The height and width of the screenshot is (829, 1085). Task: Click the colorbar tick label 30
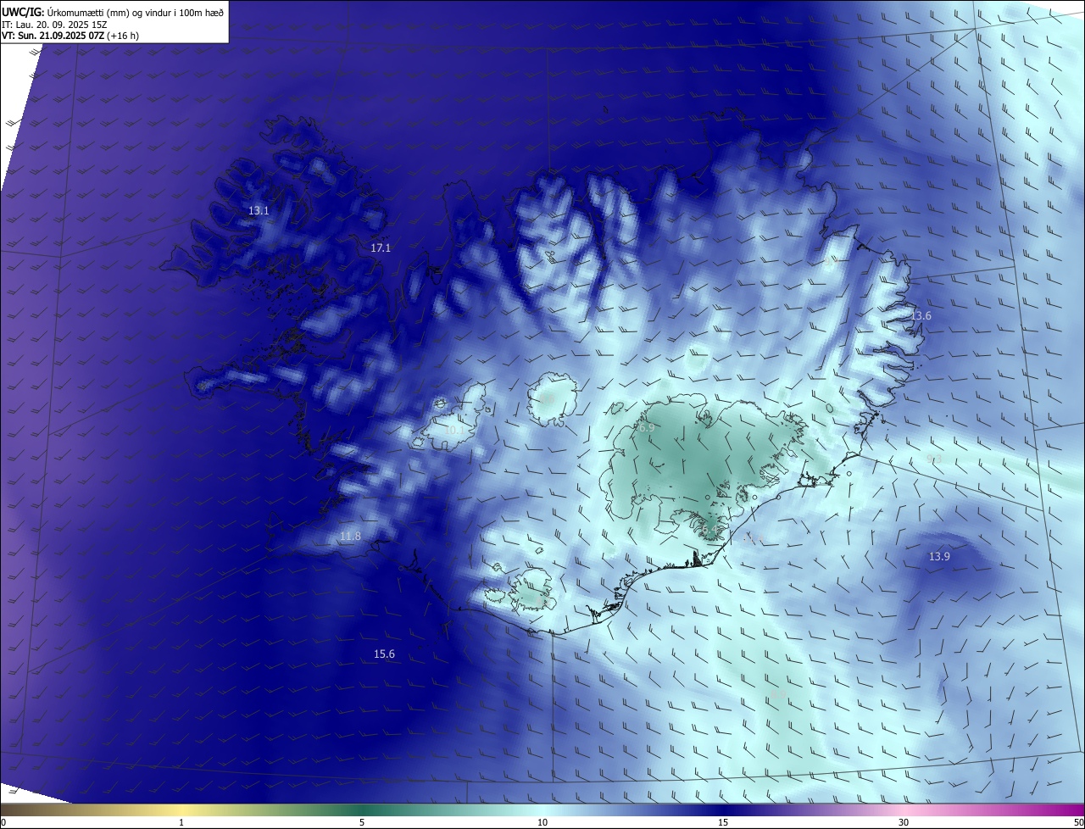(x=904, y=823)
